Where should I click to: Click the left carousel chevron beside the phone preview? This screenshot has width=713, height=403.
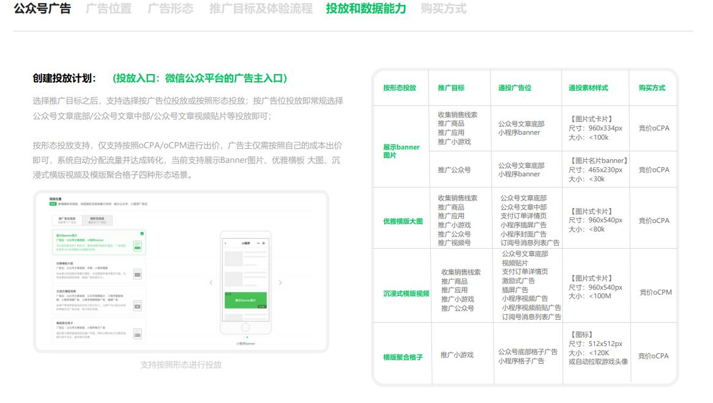pyautogui.click(x=211, y=282)
